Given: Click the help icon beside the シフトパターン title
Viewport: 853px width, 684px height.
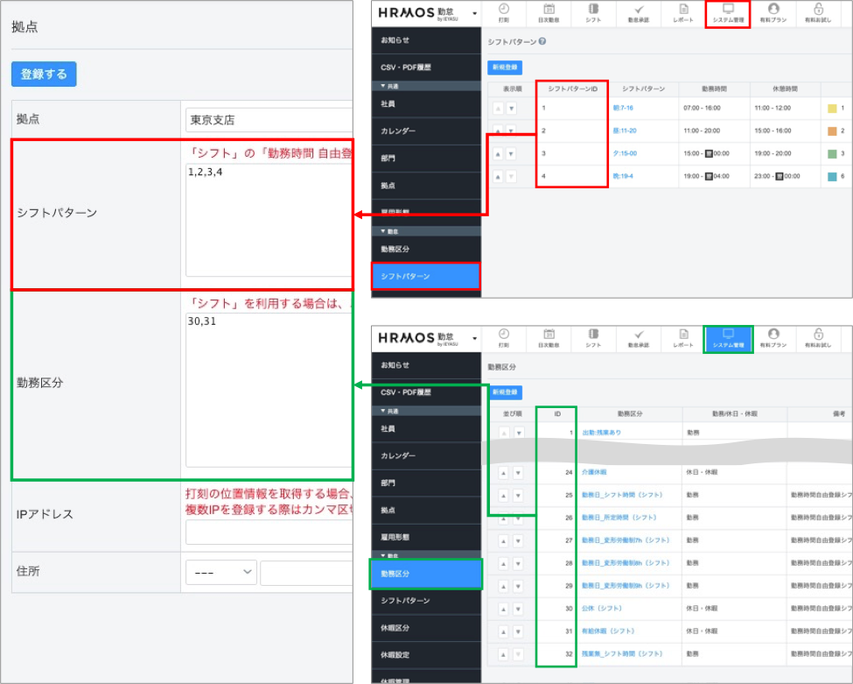Looking at the screenshot, I should tap(543, 41).
